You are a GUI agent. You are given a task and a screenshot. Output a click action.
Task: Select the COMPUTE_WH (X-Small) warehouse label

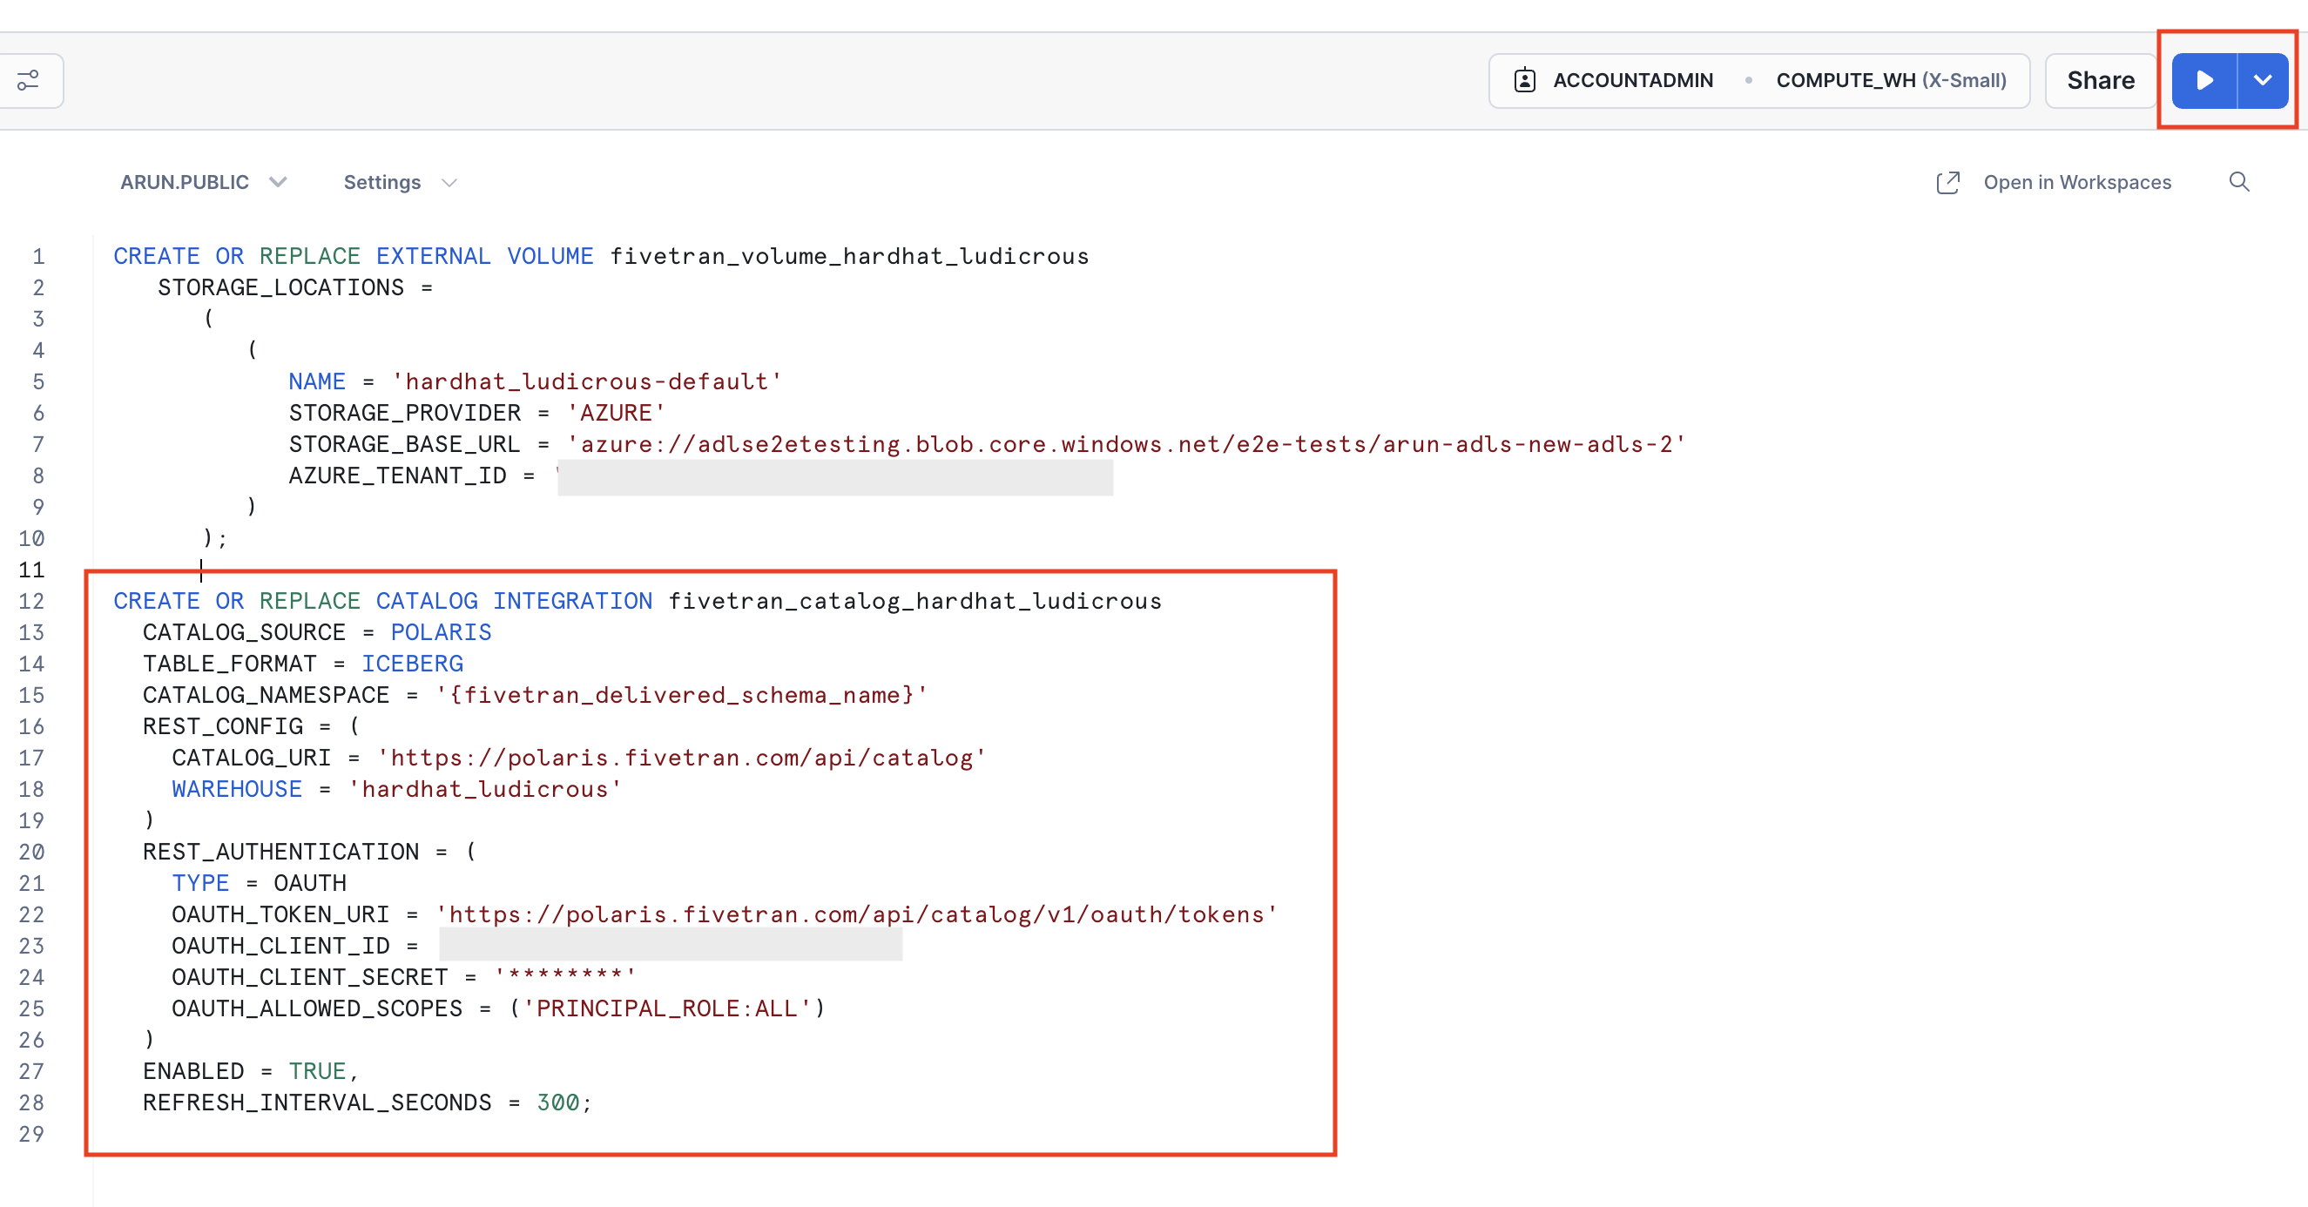(1891, 81)
